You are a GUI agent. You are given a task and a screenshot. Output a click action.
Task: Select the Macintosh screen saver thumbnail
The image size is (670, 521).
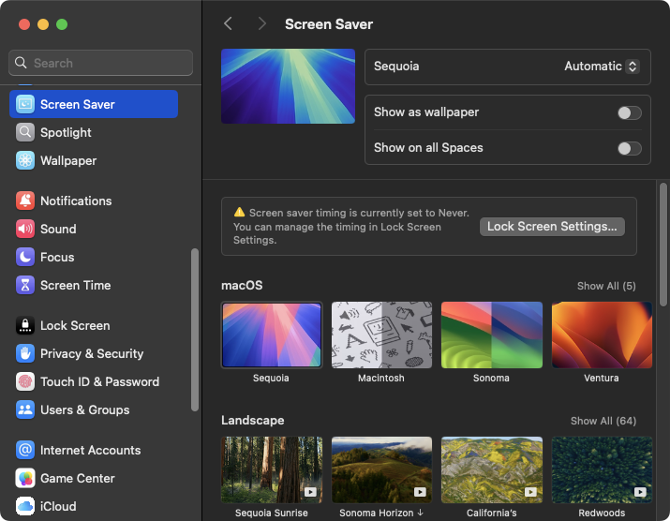click(x=381, y=335)
